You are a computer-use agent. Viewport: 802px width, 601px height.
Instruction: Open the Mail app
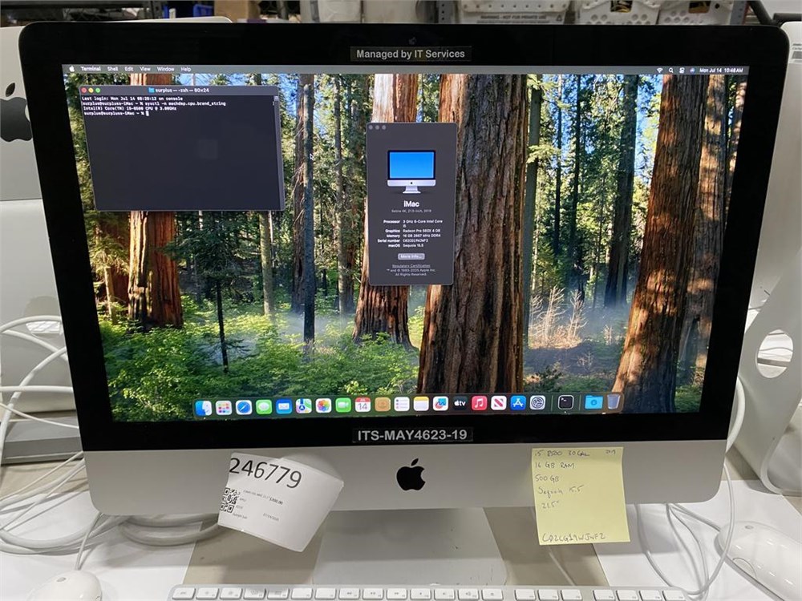point(283,407)
